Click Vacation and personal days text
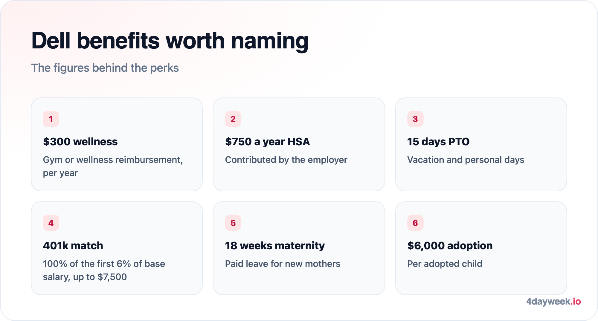The height and width of the screenshot is (321, 598). tap(466, 160)
